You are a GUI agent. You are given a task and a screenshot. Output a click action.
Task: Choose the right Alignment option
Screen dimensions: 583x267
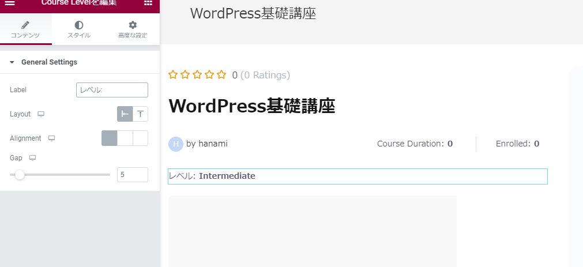click(140, 138)
